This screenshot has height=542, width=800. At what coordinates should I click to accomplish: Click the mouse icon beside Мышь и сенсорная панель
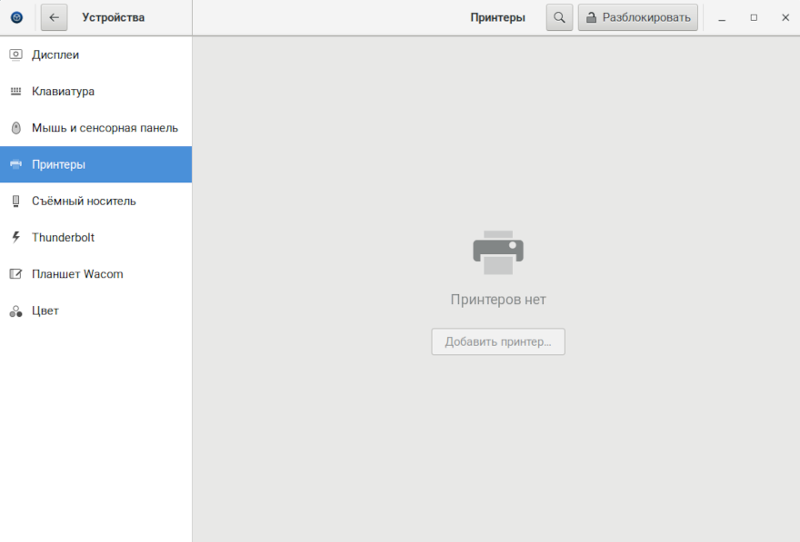point(15,128)
